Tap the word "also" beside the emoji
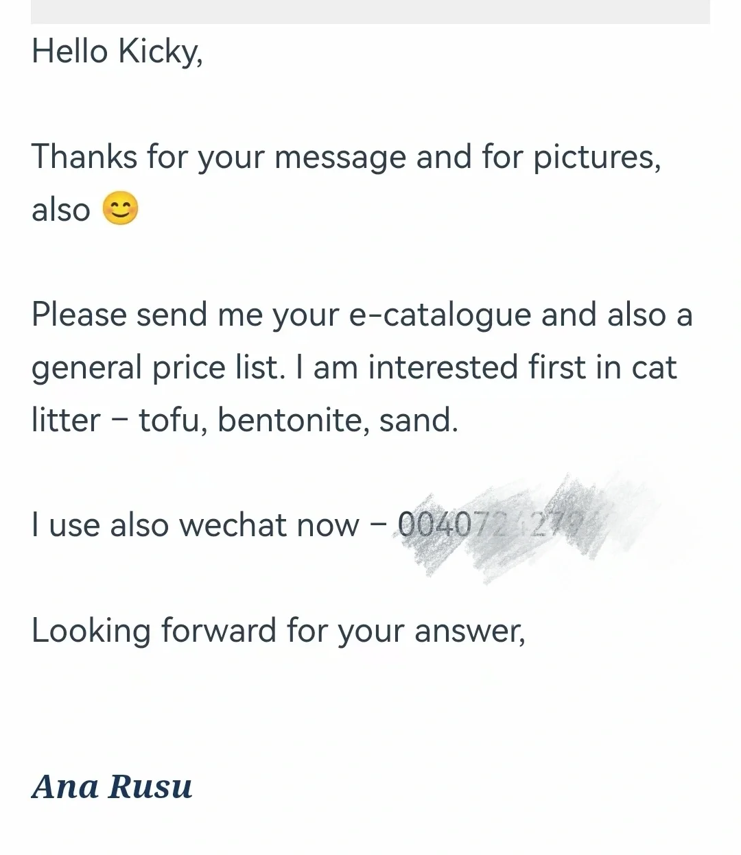 (x=60, y=209)
